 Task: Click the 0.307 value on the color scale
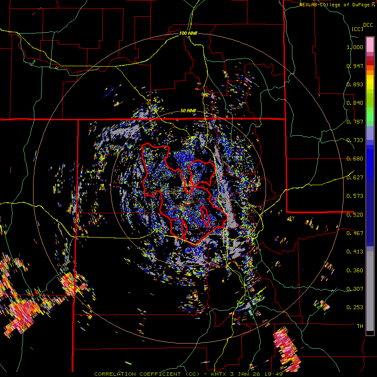click(355, 289)
